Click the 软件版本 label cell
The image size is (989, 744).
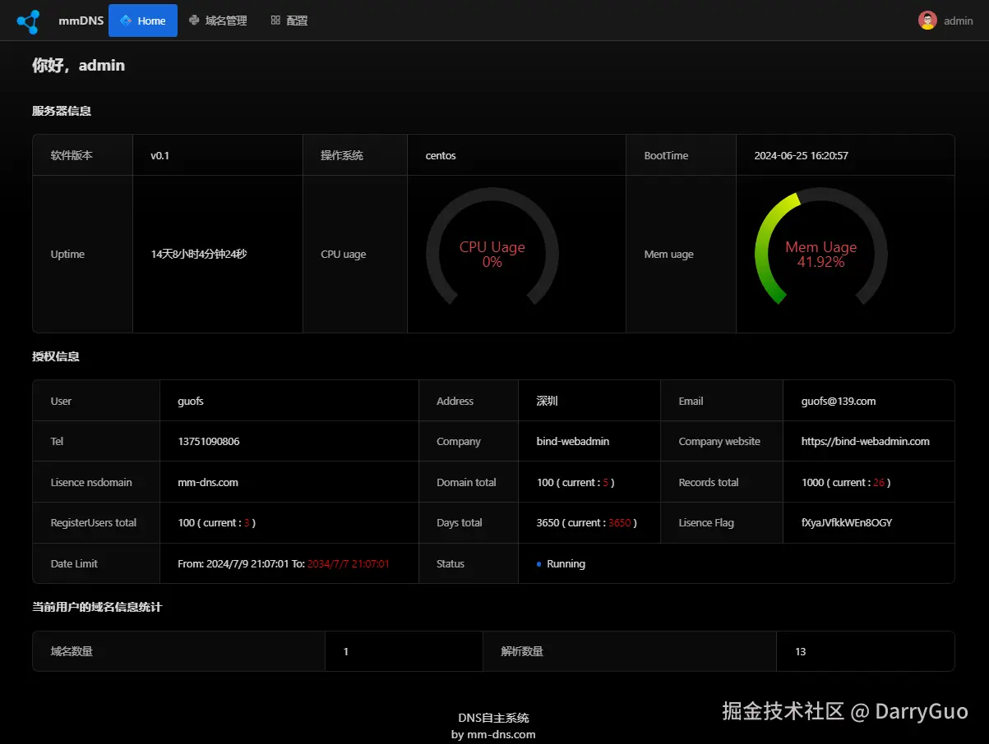tap(82, 155)
